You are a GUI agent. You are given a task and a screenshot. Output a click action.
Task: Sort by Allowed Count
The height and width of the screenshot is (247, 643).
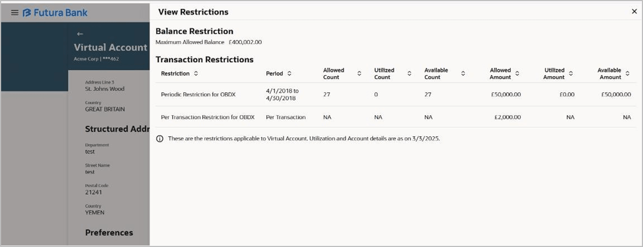coord(359,73)
